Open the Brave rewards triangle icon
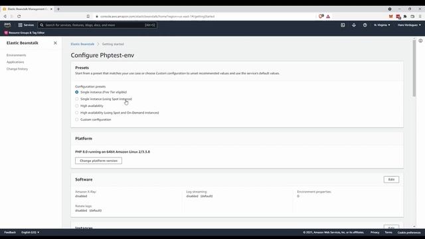425x239 pixels. pos(328,17)
